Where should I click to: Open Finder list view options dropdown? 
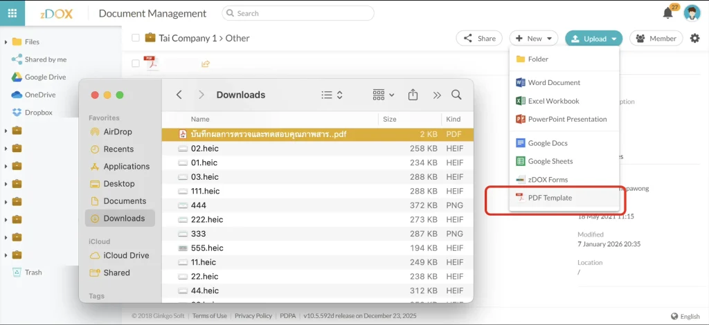point(332,95)
